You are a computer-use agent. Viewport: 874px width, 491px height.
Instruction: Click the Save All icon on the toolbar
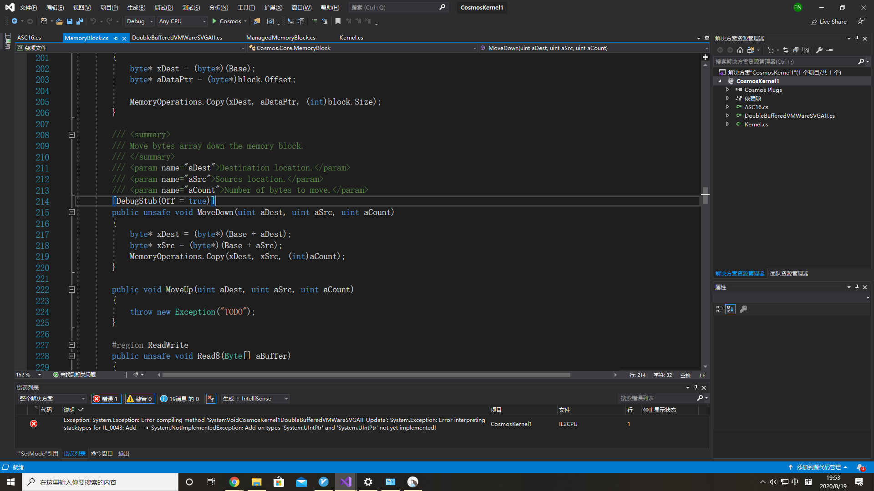[x=79, y=21]
